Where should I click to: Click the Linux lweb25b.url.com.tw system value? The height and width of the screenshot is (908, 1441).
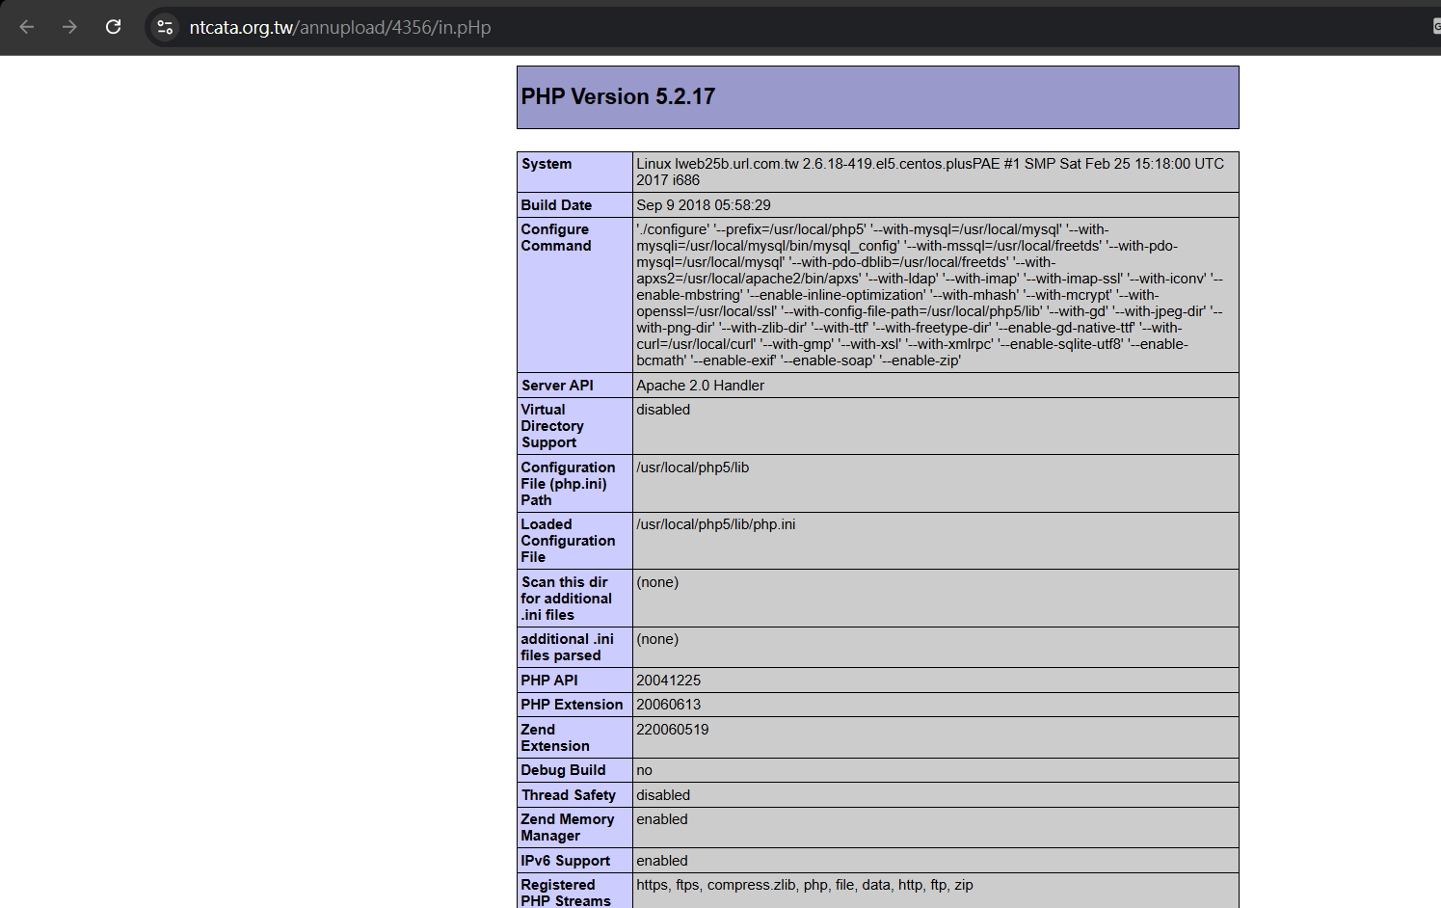coord(930,172)
